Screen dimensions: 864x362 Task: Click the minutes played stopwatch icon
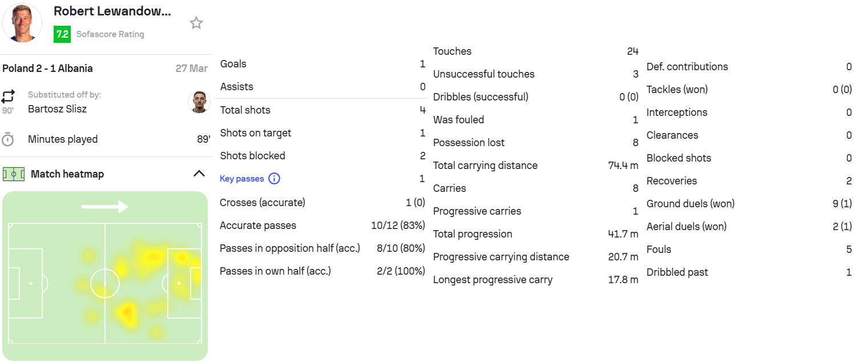click(x=8, y=139)
